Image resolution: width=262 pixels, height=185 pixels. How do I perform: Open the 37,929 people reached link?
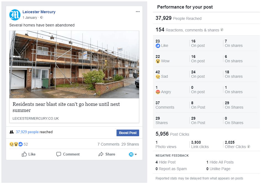27,132
